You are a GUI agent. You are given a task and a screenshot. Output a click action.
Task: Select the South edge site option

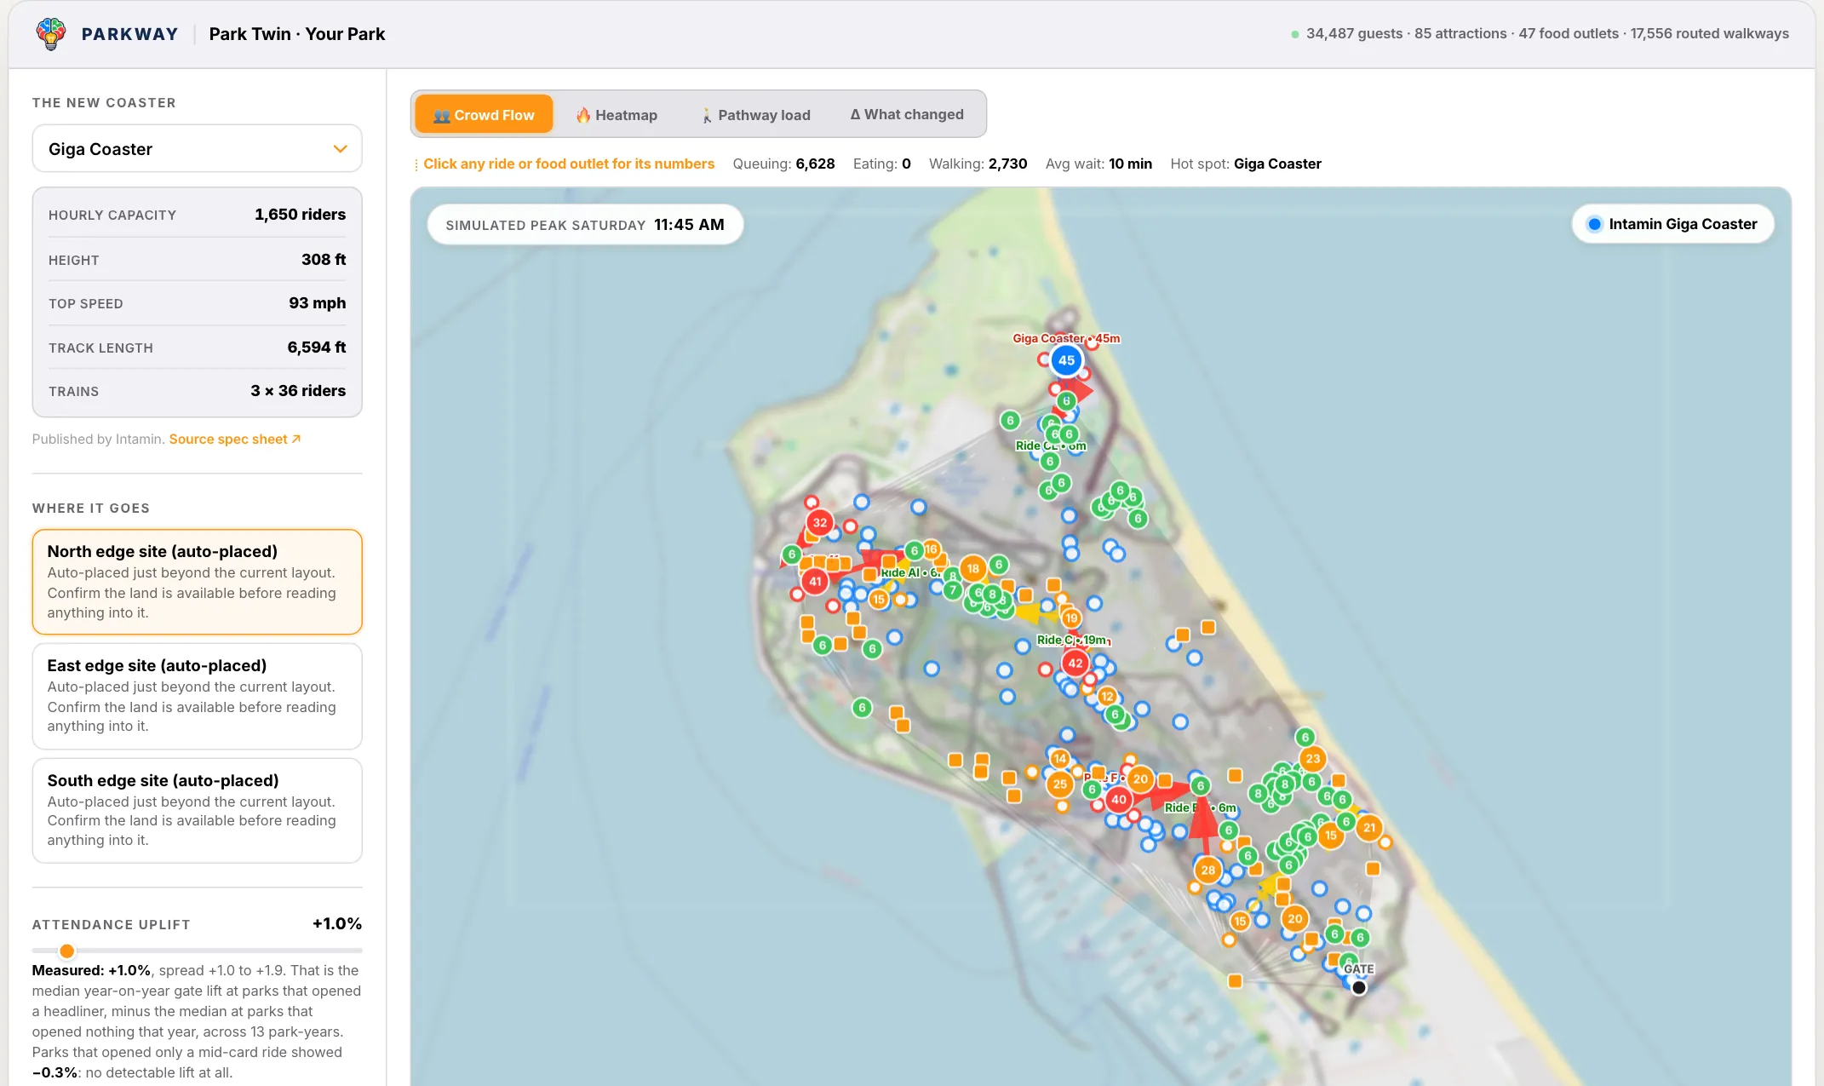[197, 810]
